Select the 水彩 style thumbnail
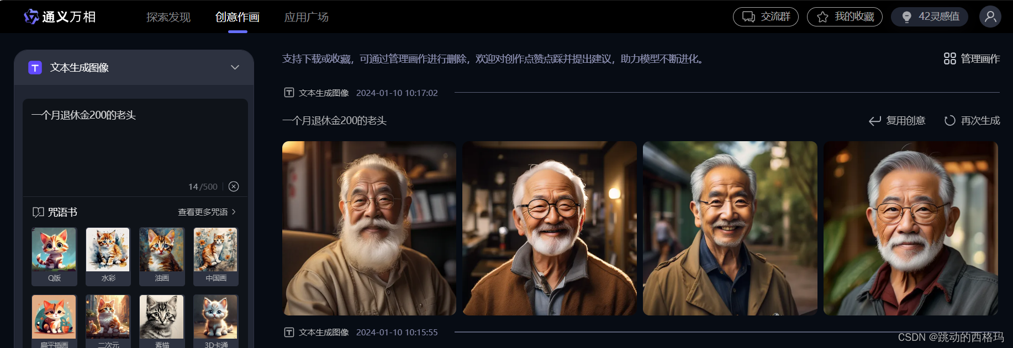This screenshot has height=348, width=1013. pos(108,256)
